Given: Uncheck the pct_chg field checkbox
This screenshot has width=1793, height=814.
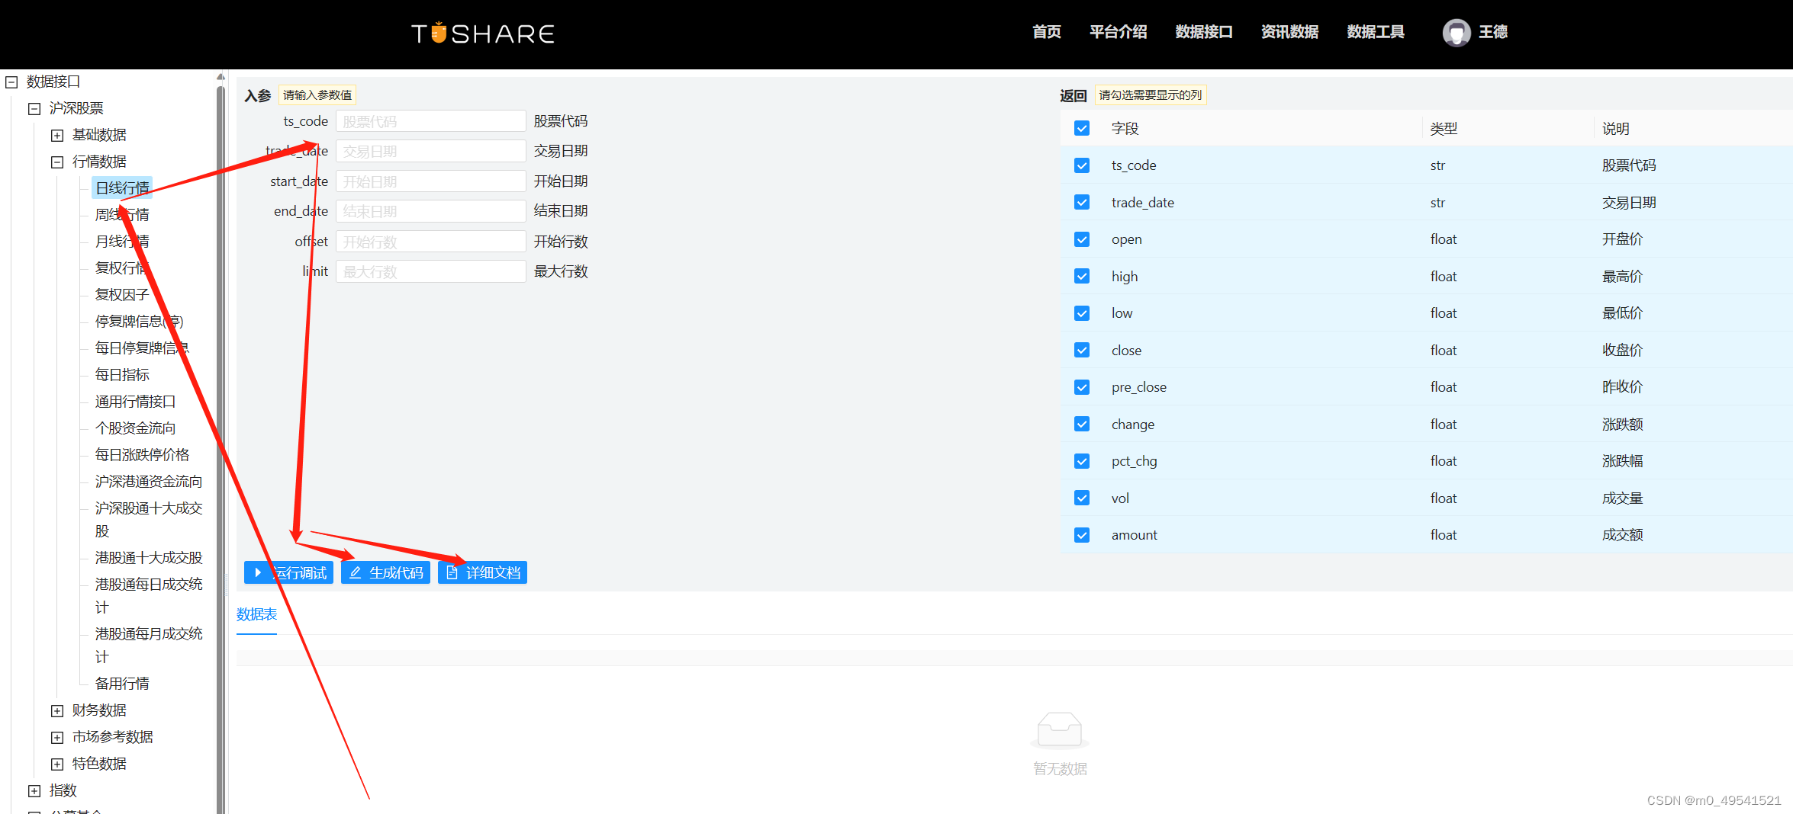Looking at the screenshot, I should tap(1081, 460).
